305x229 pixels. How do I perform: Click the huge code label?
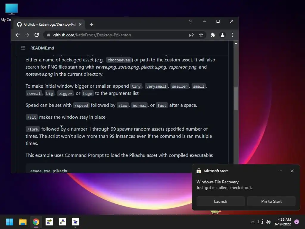(x=88, y=93)
